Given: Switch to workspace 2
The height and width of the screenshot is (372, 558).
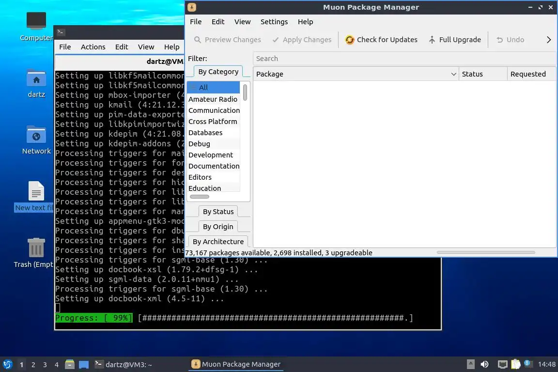Looking at the screenshot, I should click(x=33, y=365).
